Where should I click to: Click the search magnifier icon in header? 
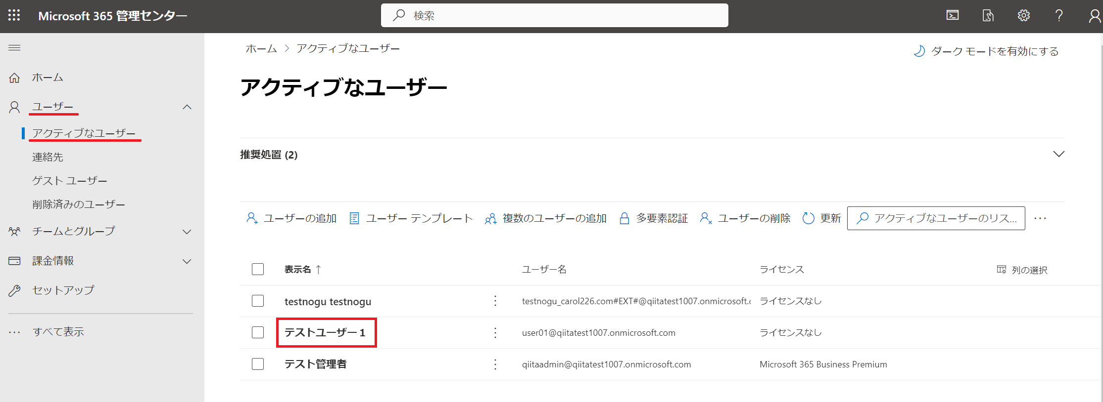[399, 15]
